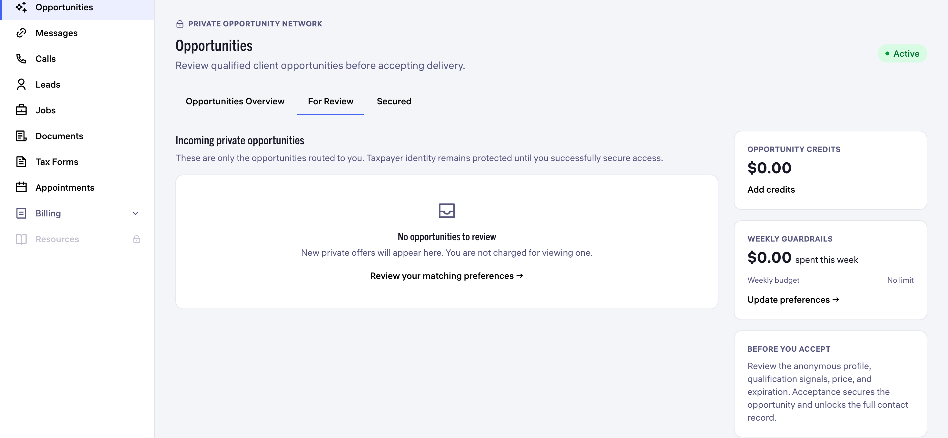The image size is (948, 438).
Task: Click the $0.00 spent this week amount
Action: (769, 258)
